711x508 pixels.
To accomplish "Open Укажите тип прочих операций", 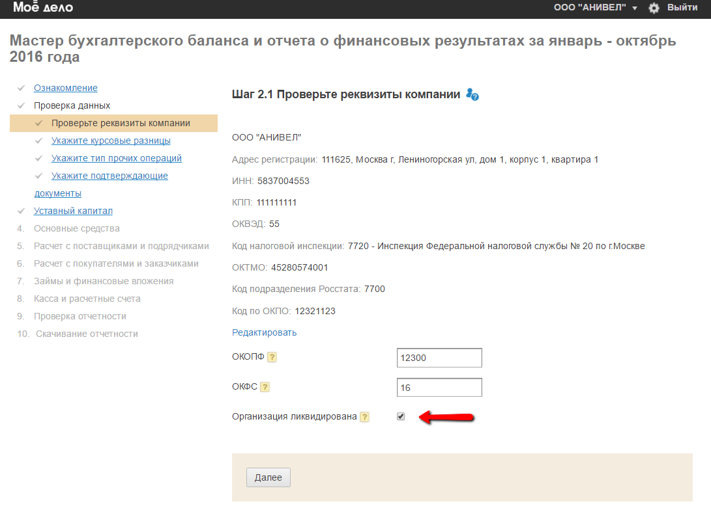I will tap(116, 158).
